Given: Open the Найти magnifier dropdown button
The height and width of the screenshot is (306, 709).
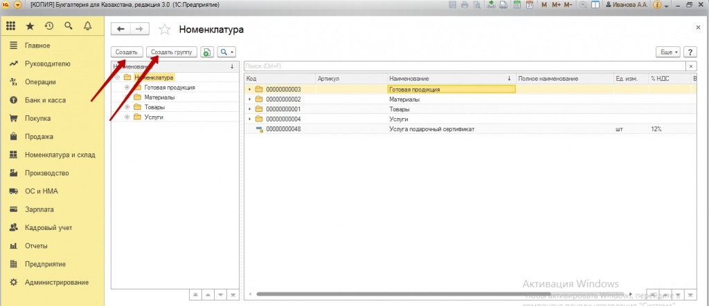Looking at the screenshot, I should click(x=226, y=52).
